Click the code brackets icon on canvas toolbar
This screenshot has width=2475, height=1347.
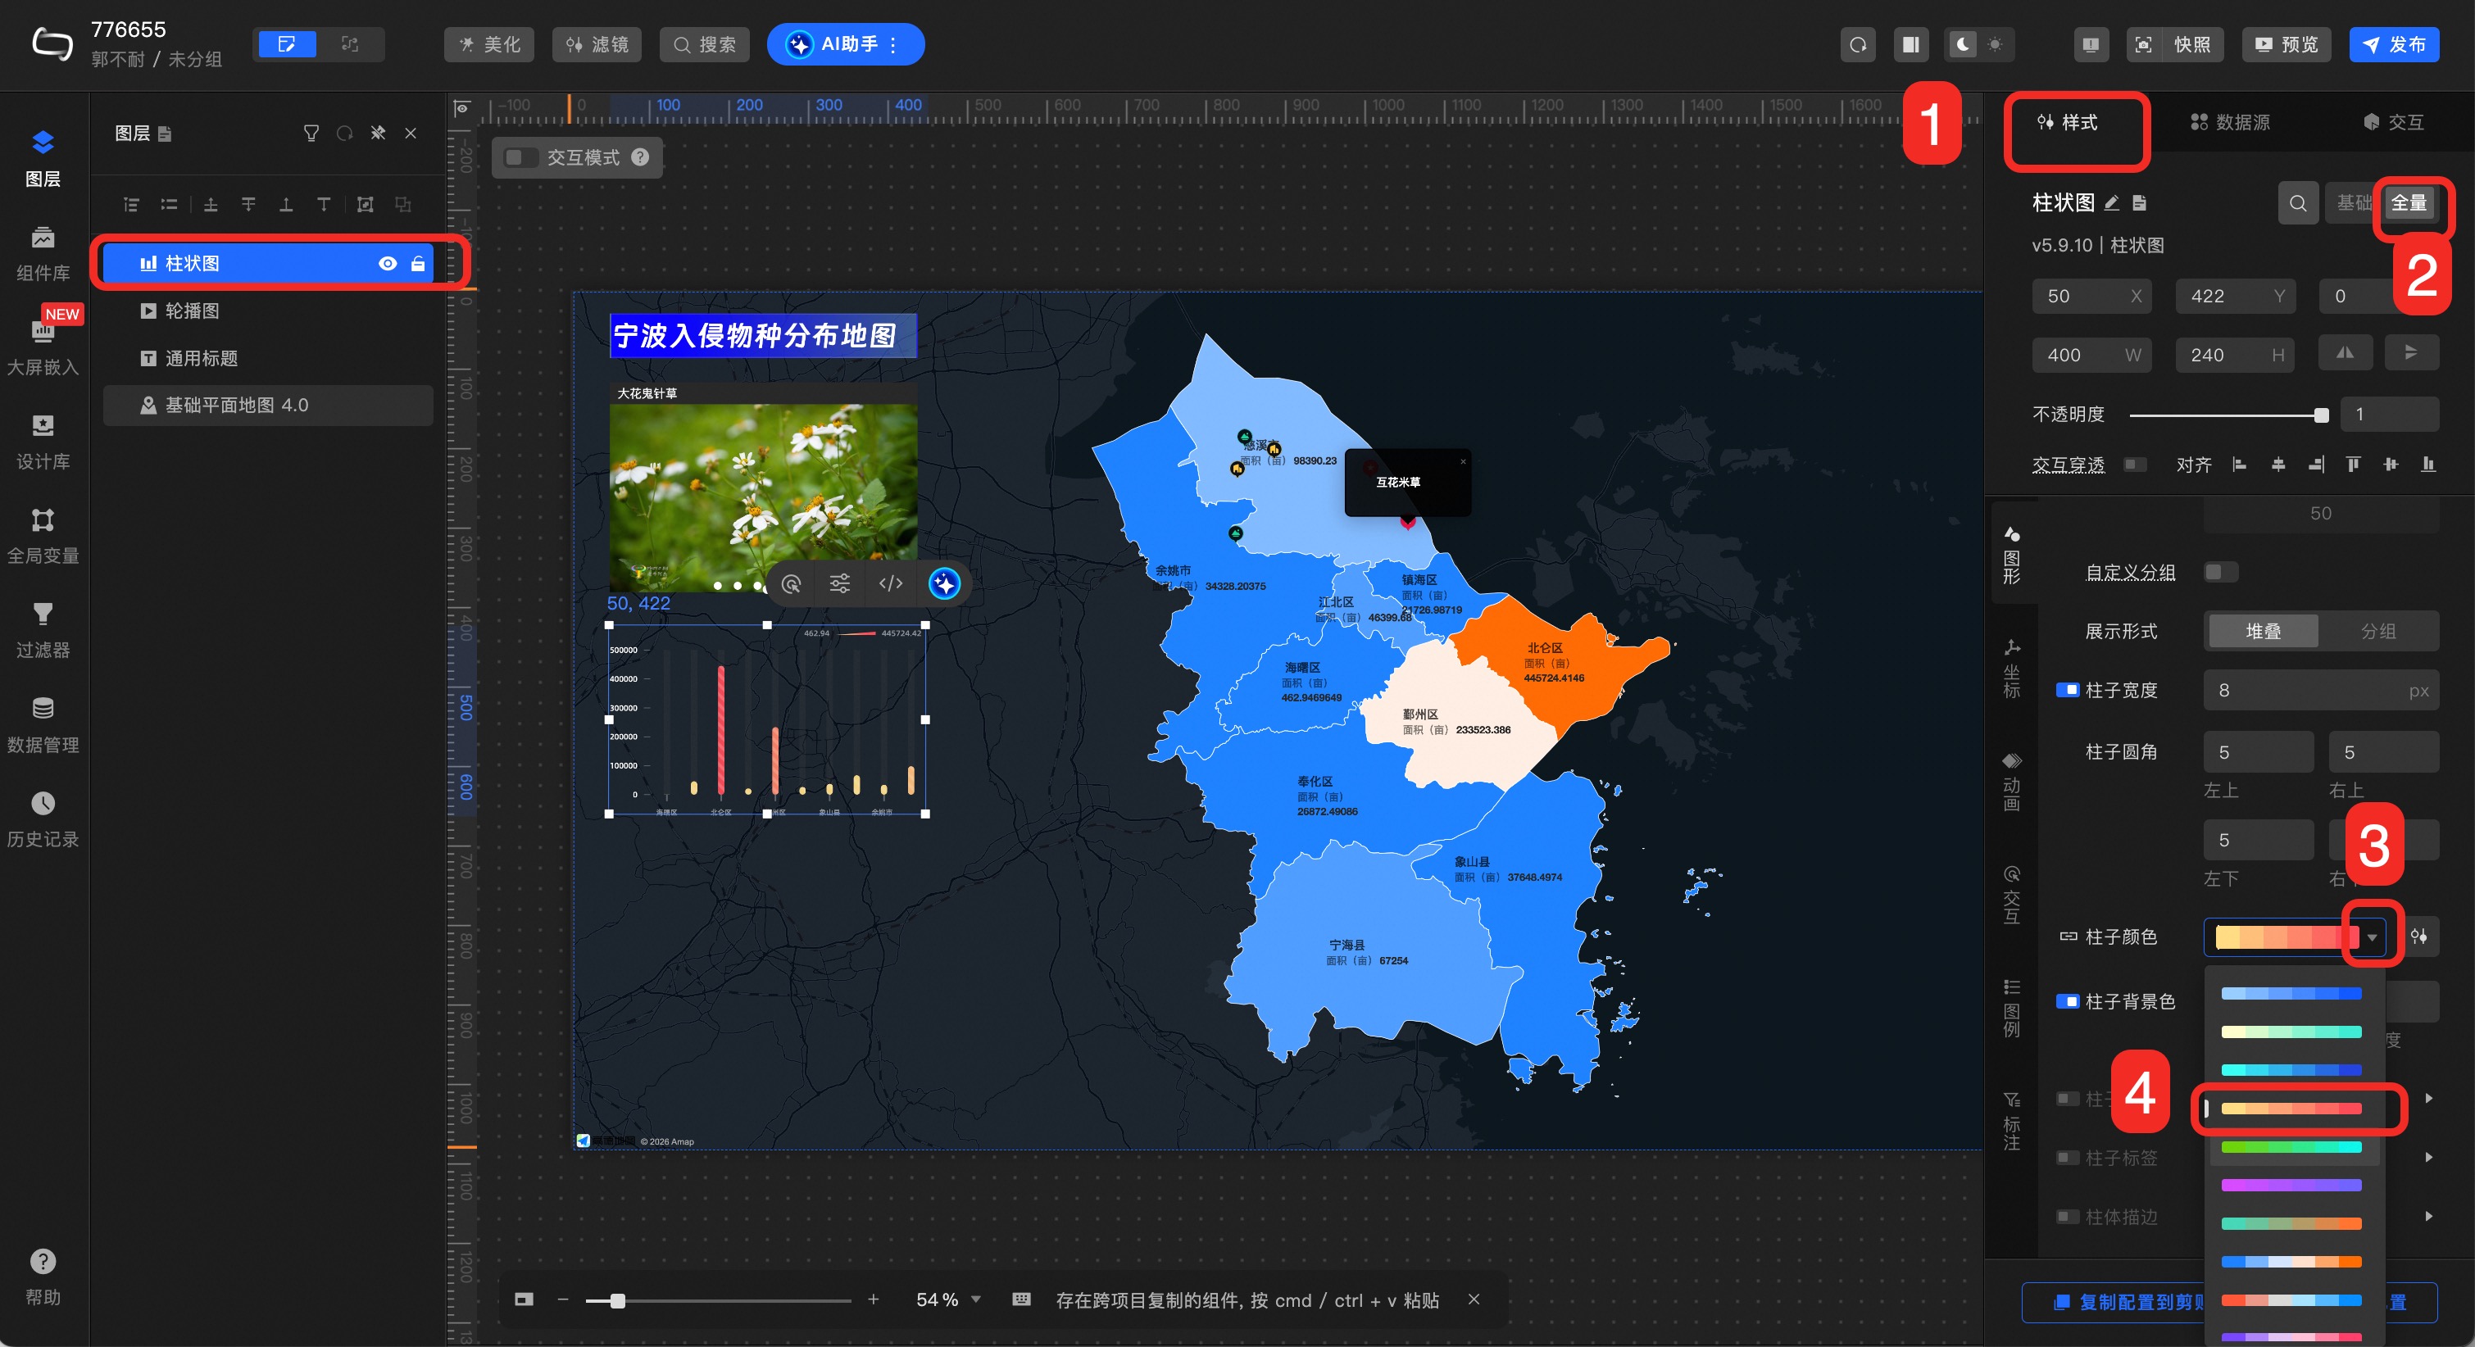point(891,583)
